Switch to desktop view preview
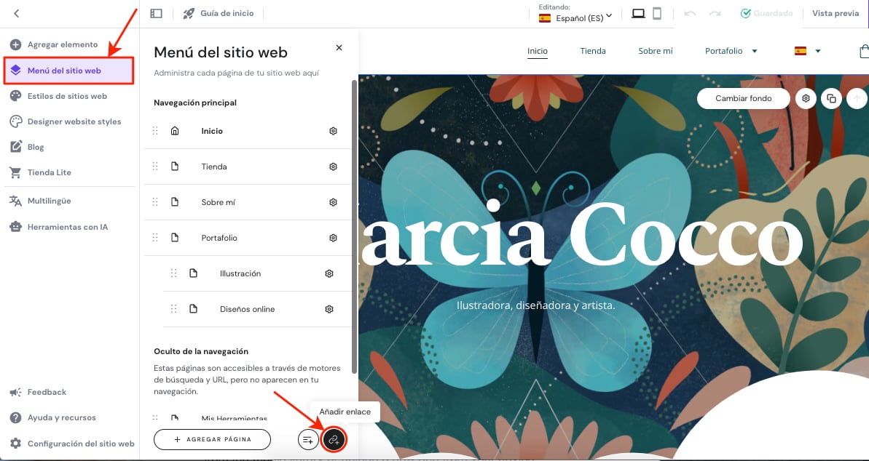Screen dimensions: 869x461 pos(638,13)
